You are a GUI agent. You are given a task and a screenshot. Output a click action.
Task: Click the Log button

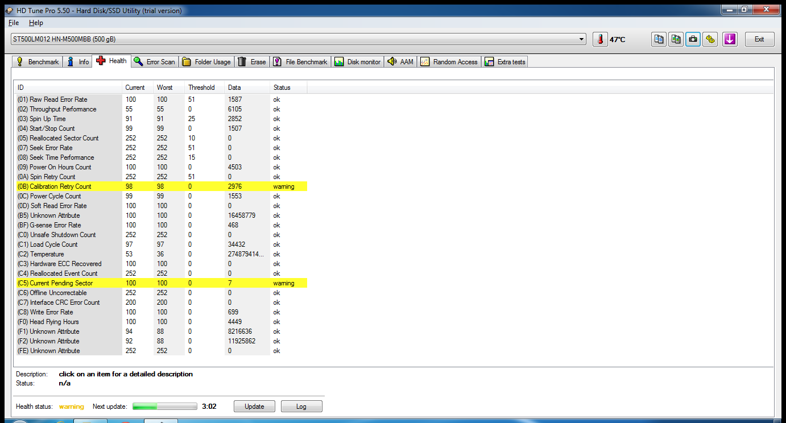pos(301,407)
